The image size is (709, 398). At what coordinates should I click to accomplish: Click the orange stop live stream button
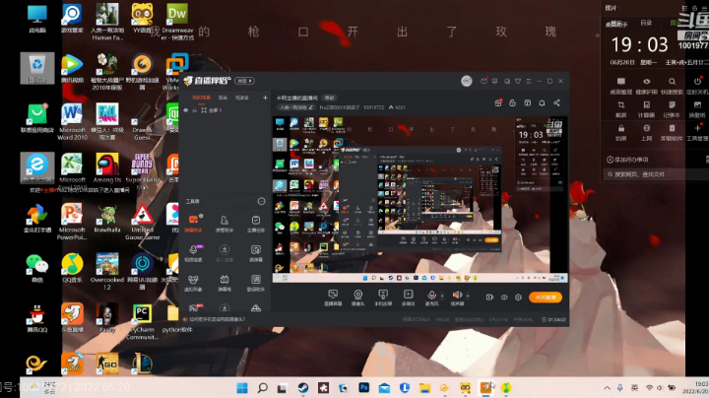coord(546,298)
